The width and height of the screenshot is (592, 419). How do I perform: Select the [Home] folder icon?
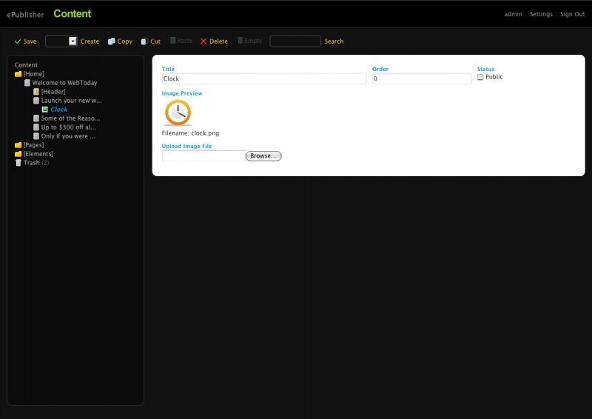click(18, 74)
